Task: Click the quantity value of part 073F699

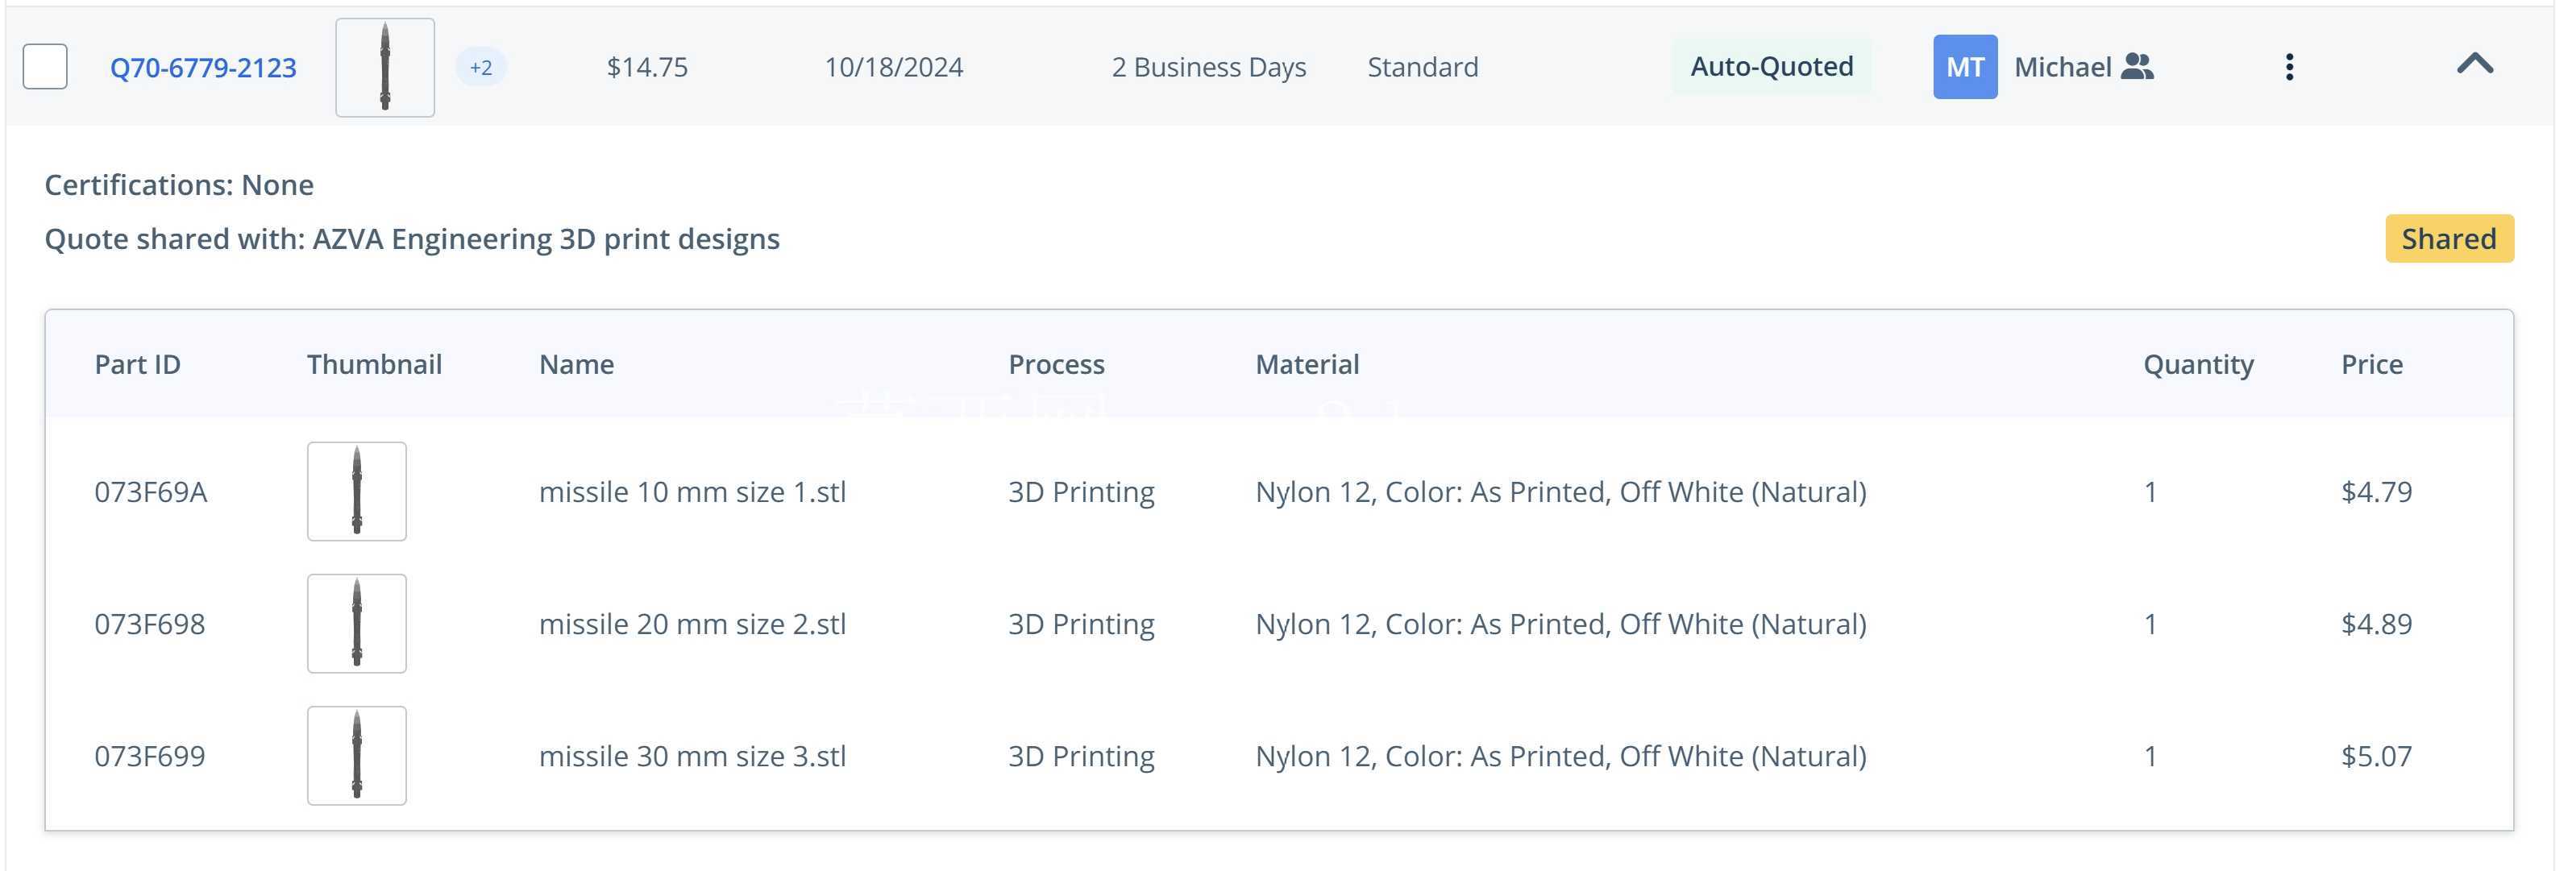Action: point(2150,756)
